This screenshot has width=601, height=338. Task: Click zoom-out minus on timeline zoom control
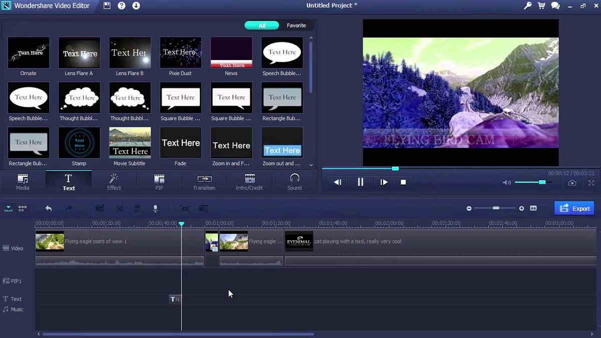[x=469, y=208]
